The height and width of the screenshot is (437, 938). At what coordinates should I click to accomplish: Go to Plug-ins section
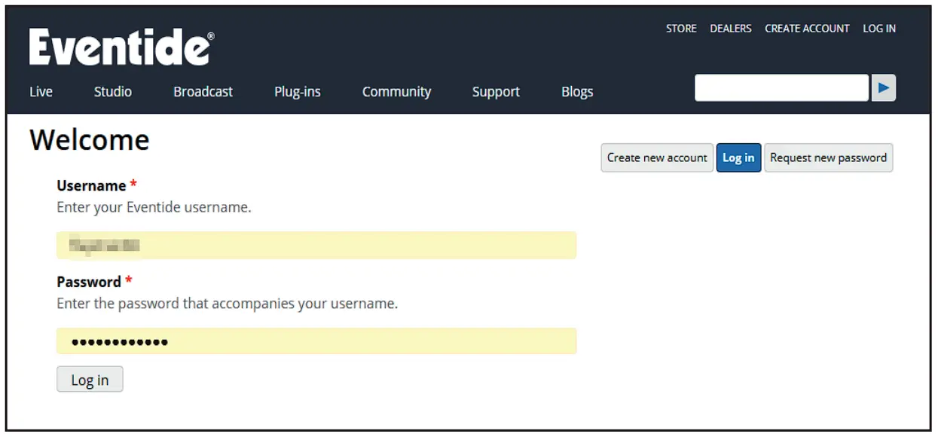coord(298,92)
